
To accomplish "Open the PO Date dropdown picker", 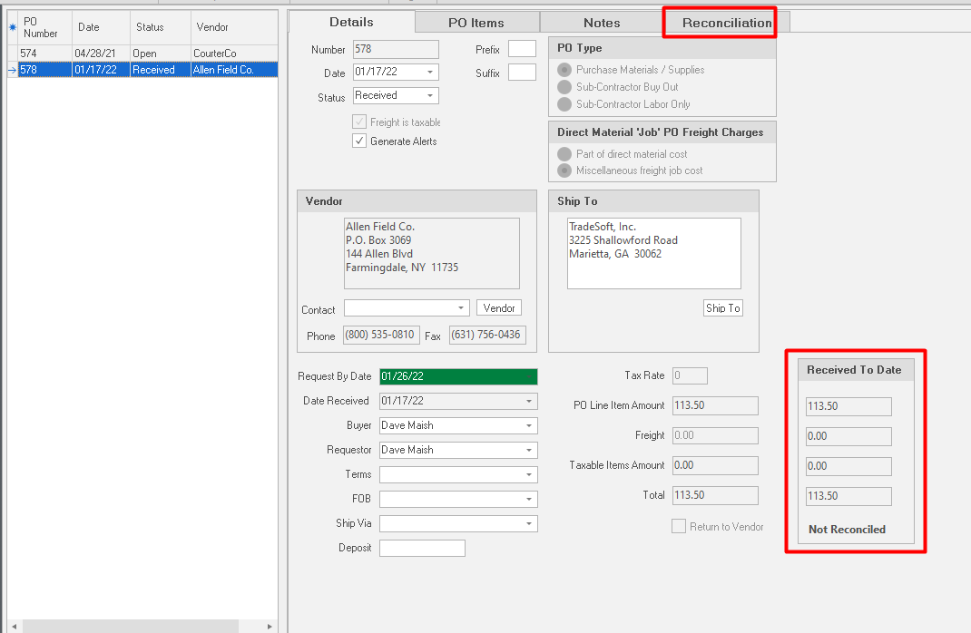I will (x=430, y=73).
